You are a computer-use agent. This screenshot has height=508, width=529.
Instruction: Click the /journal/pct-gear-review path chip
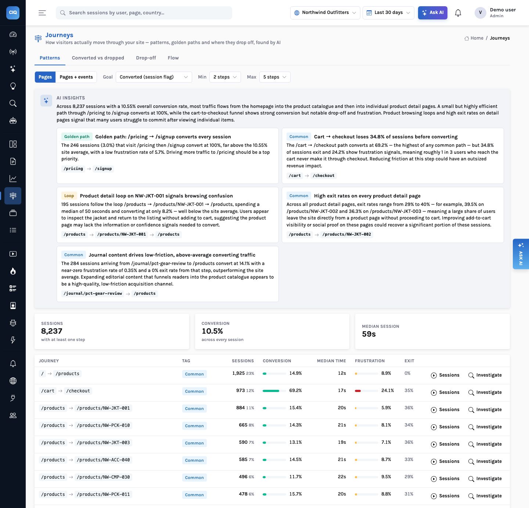tap(93, 294)
